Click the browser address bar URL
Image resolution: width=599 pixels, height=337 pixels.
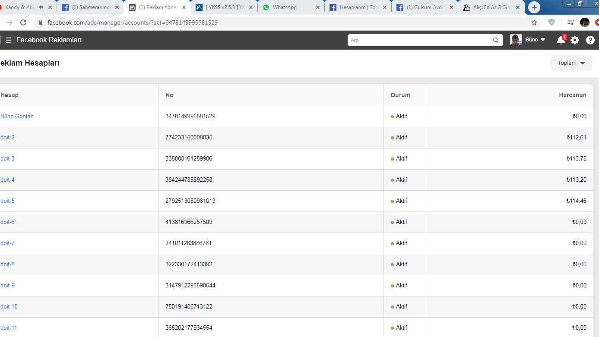click(x=133, y=22)
